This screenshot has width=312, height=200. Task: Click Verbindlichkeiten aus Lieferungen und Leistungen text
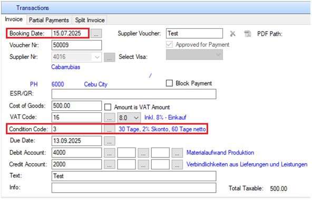coord(247,164)
